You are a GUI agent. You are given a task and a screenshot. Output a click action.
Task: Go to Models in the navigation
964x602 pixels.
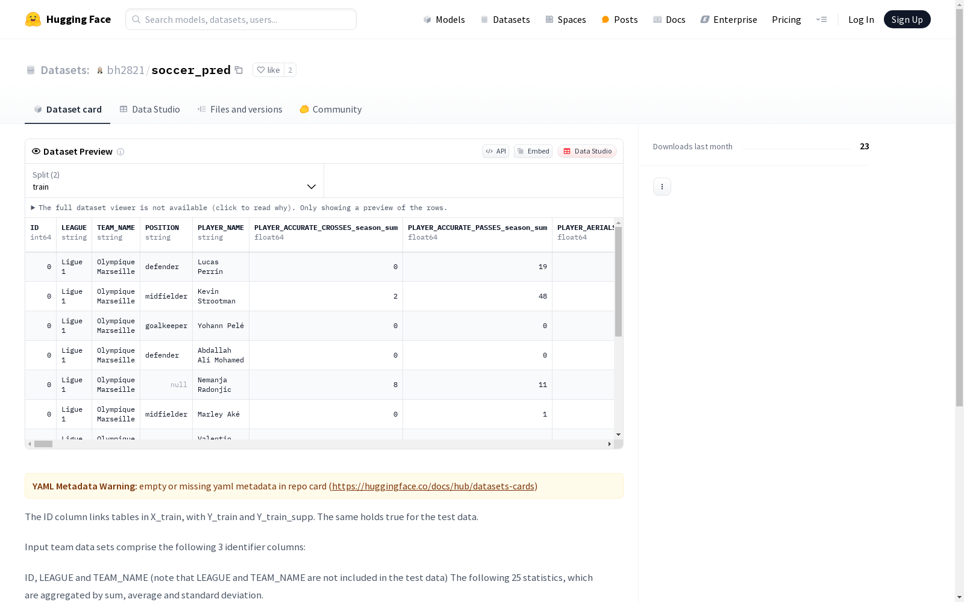[x=444, y=19]
